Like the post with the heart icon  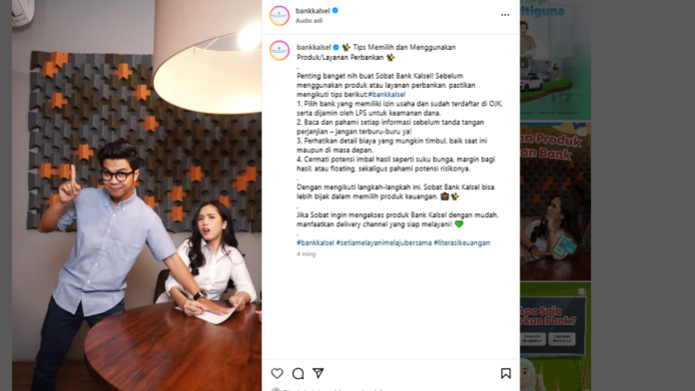coord(277,373)
